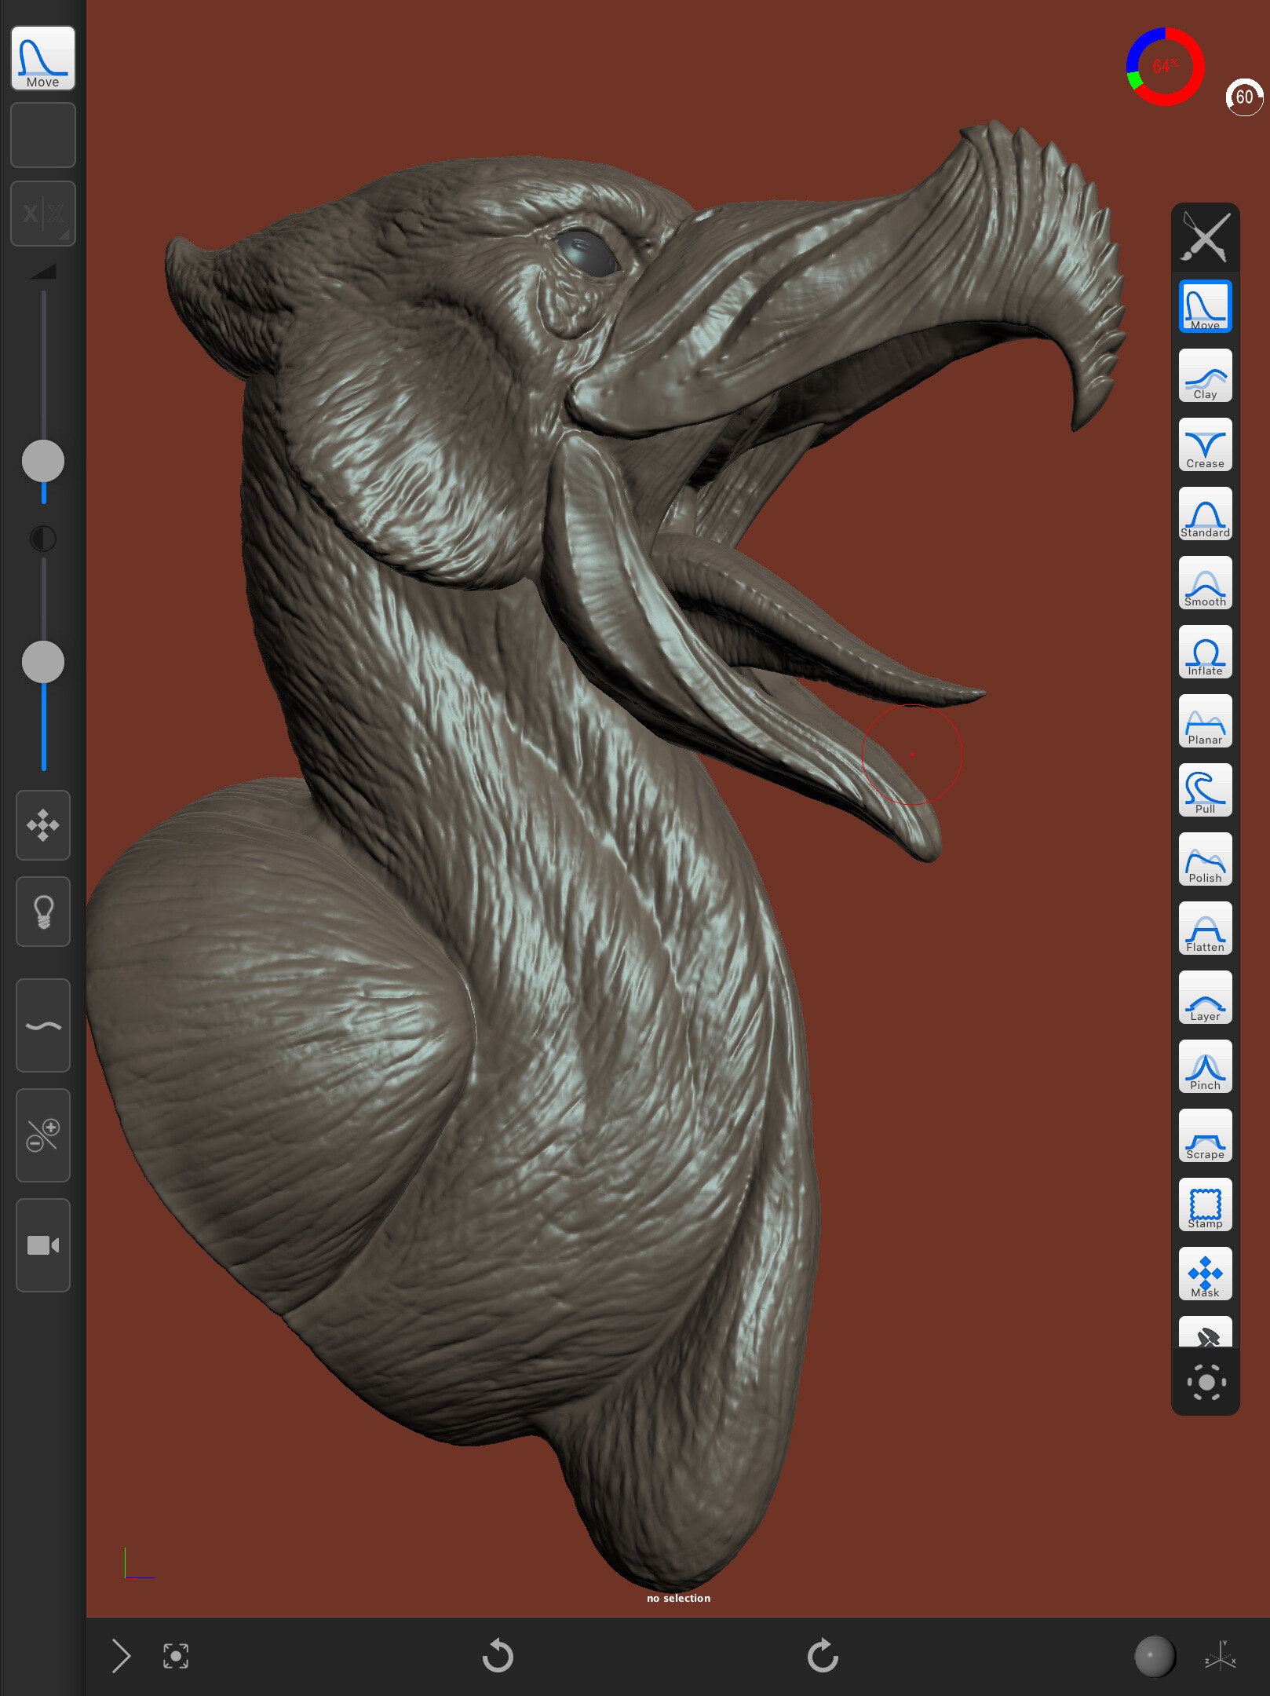Select the Clay brush tool
Viewport: 1270px width, 1696px height.
(1205, 376)
